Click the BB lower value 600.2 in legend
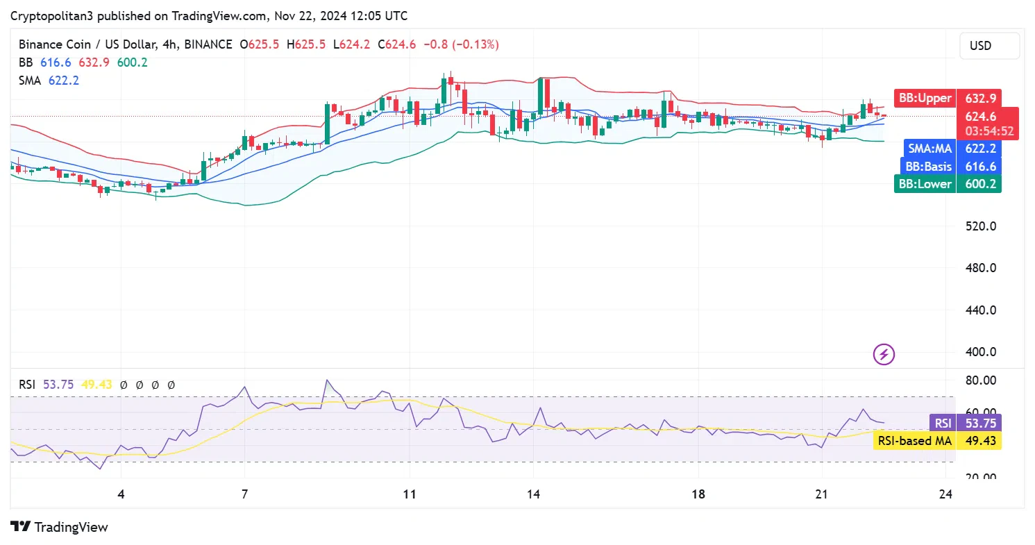1035x545 pixels. coord(133,62)
